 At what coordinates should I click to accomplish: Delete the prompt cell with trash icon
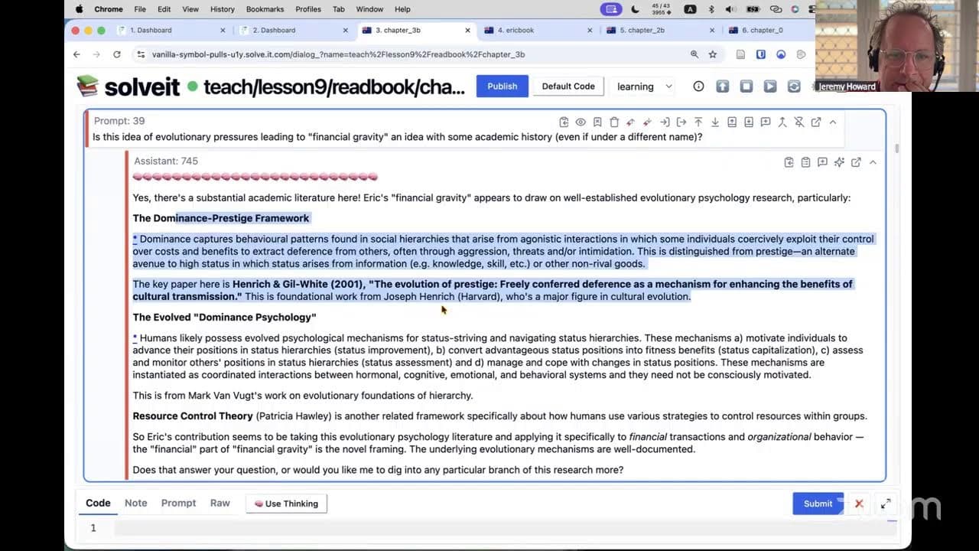point(614,122)
